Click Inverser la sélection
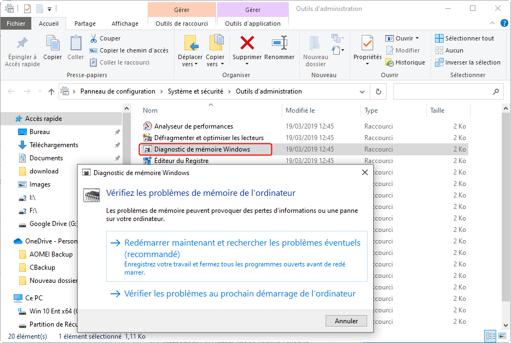The height and width of the screenshot is (343, 511). [468, 62]
